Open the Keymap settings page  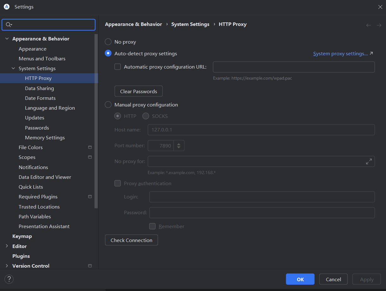point(22,236)
